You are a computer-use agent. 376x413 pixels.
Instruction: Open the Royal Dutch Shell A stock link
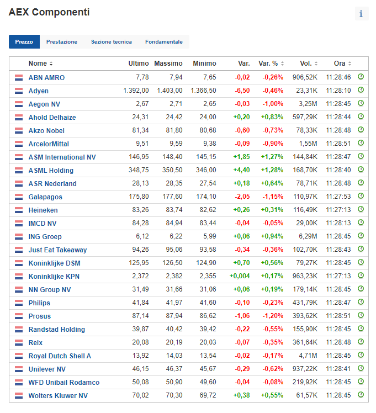pos(60,356)
